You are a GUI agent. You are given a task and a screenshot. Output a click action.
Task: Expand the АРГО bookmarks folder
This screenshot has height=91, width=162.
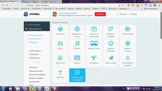(104, 9)
